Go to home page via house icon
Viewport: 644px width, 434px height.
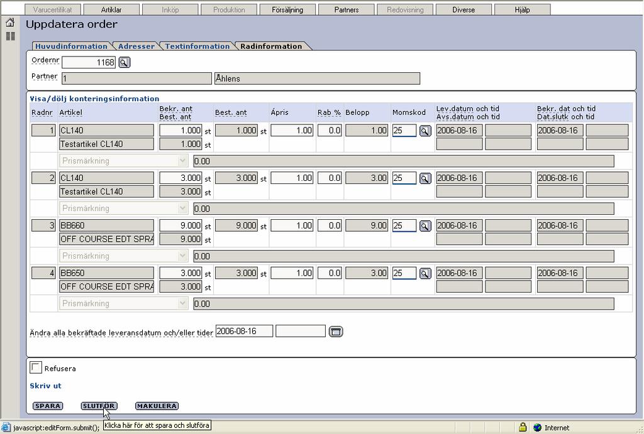point(10,23)
